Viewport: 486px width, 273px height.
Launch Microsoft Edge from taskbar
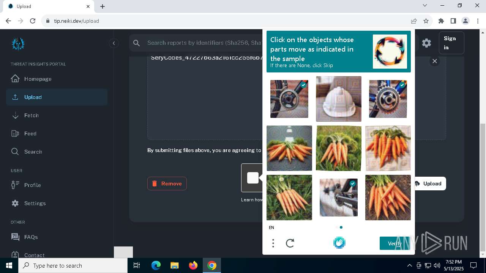[x=156, y=265]
